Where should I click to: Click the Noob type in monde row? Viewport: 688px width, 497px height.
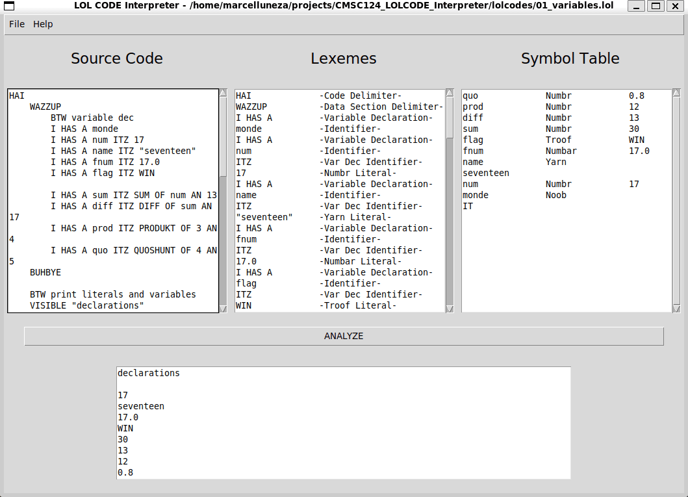[556, 195]
